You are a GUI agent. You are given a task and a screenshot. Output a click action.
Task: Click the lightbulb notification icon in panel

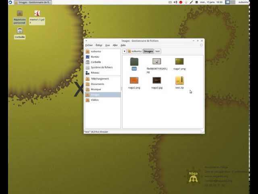point(186,2)
